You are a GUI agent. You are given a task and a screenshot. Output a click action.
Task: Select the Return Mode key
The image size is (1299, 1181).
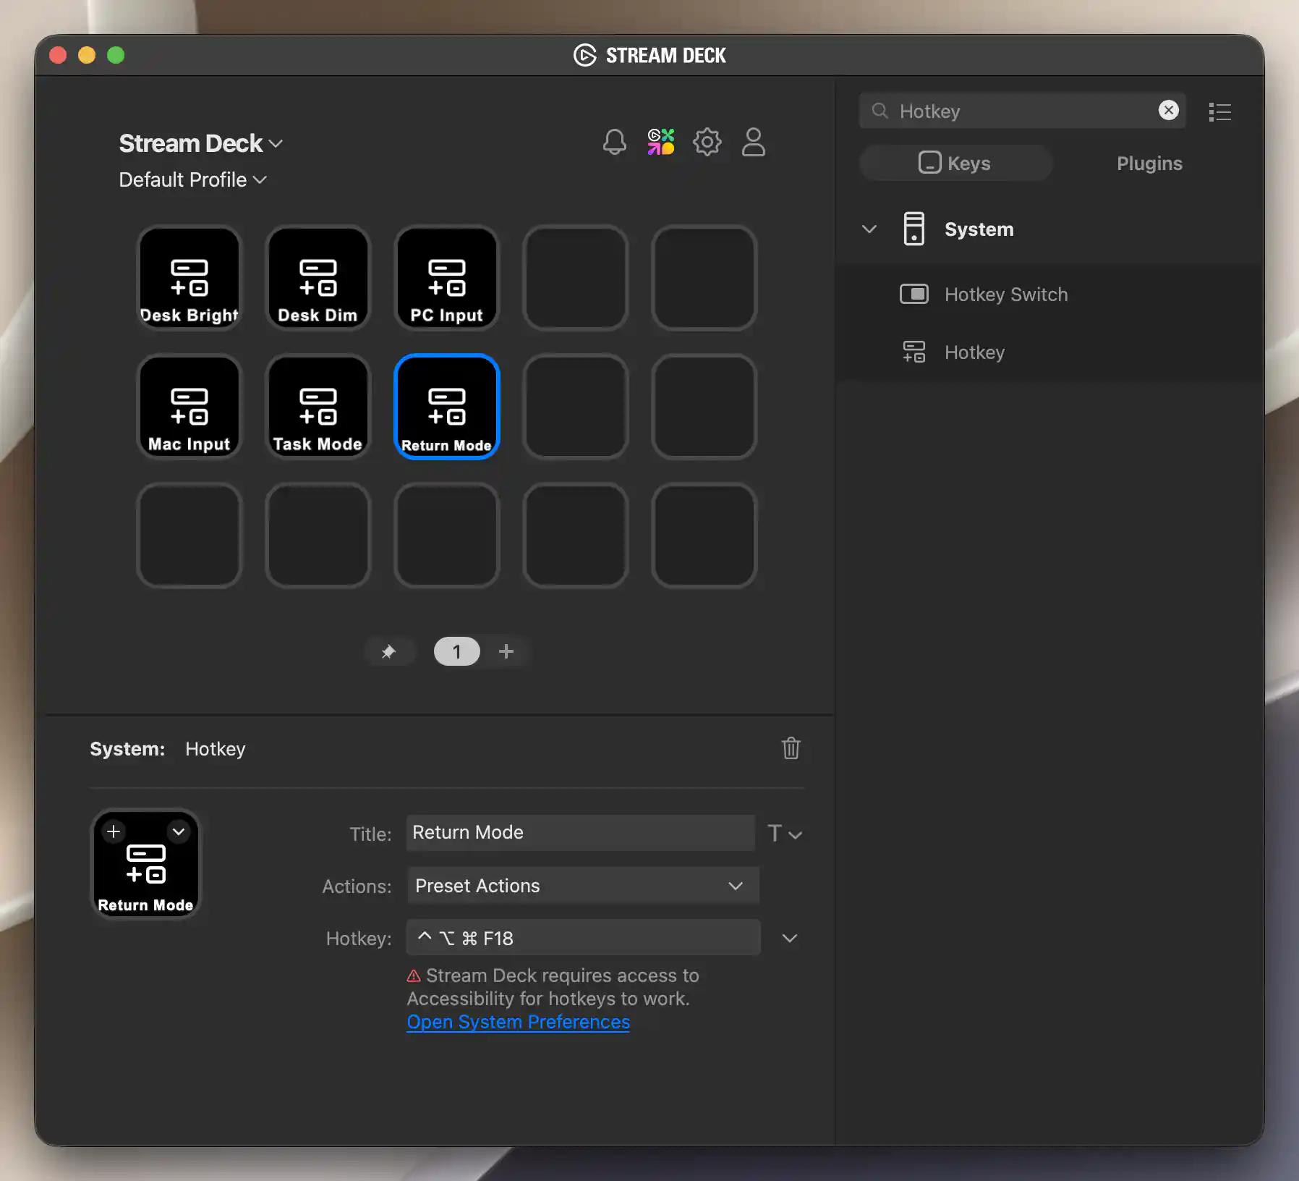[x=447, y=407]
